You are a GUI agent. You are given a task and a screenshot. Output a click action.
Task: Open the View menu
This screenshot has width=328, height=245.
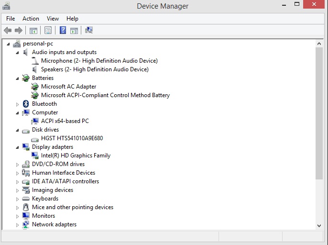pyautogui.click(x=53, y=19)
